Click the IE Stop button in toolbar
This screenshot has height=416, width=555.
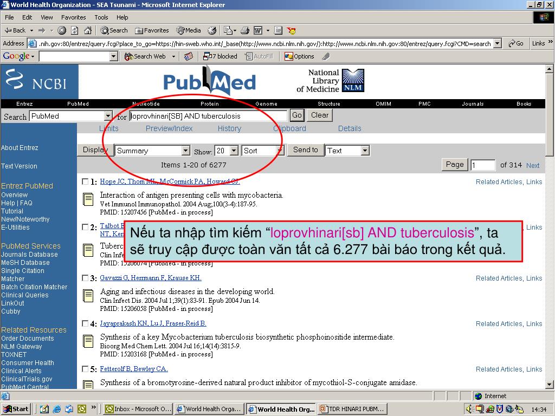point(62,30)
